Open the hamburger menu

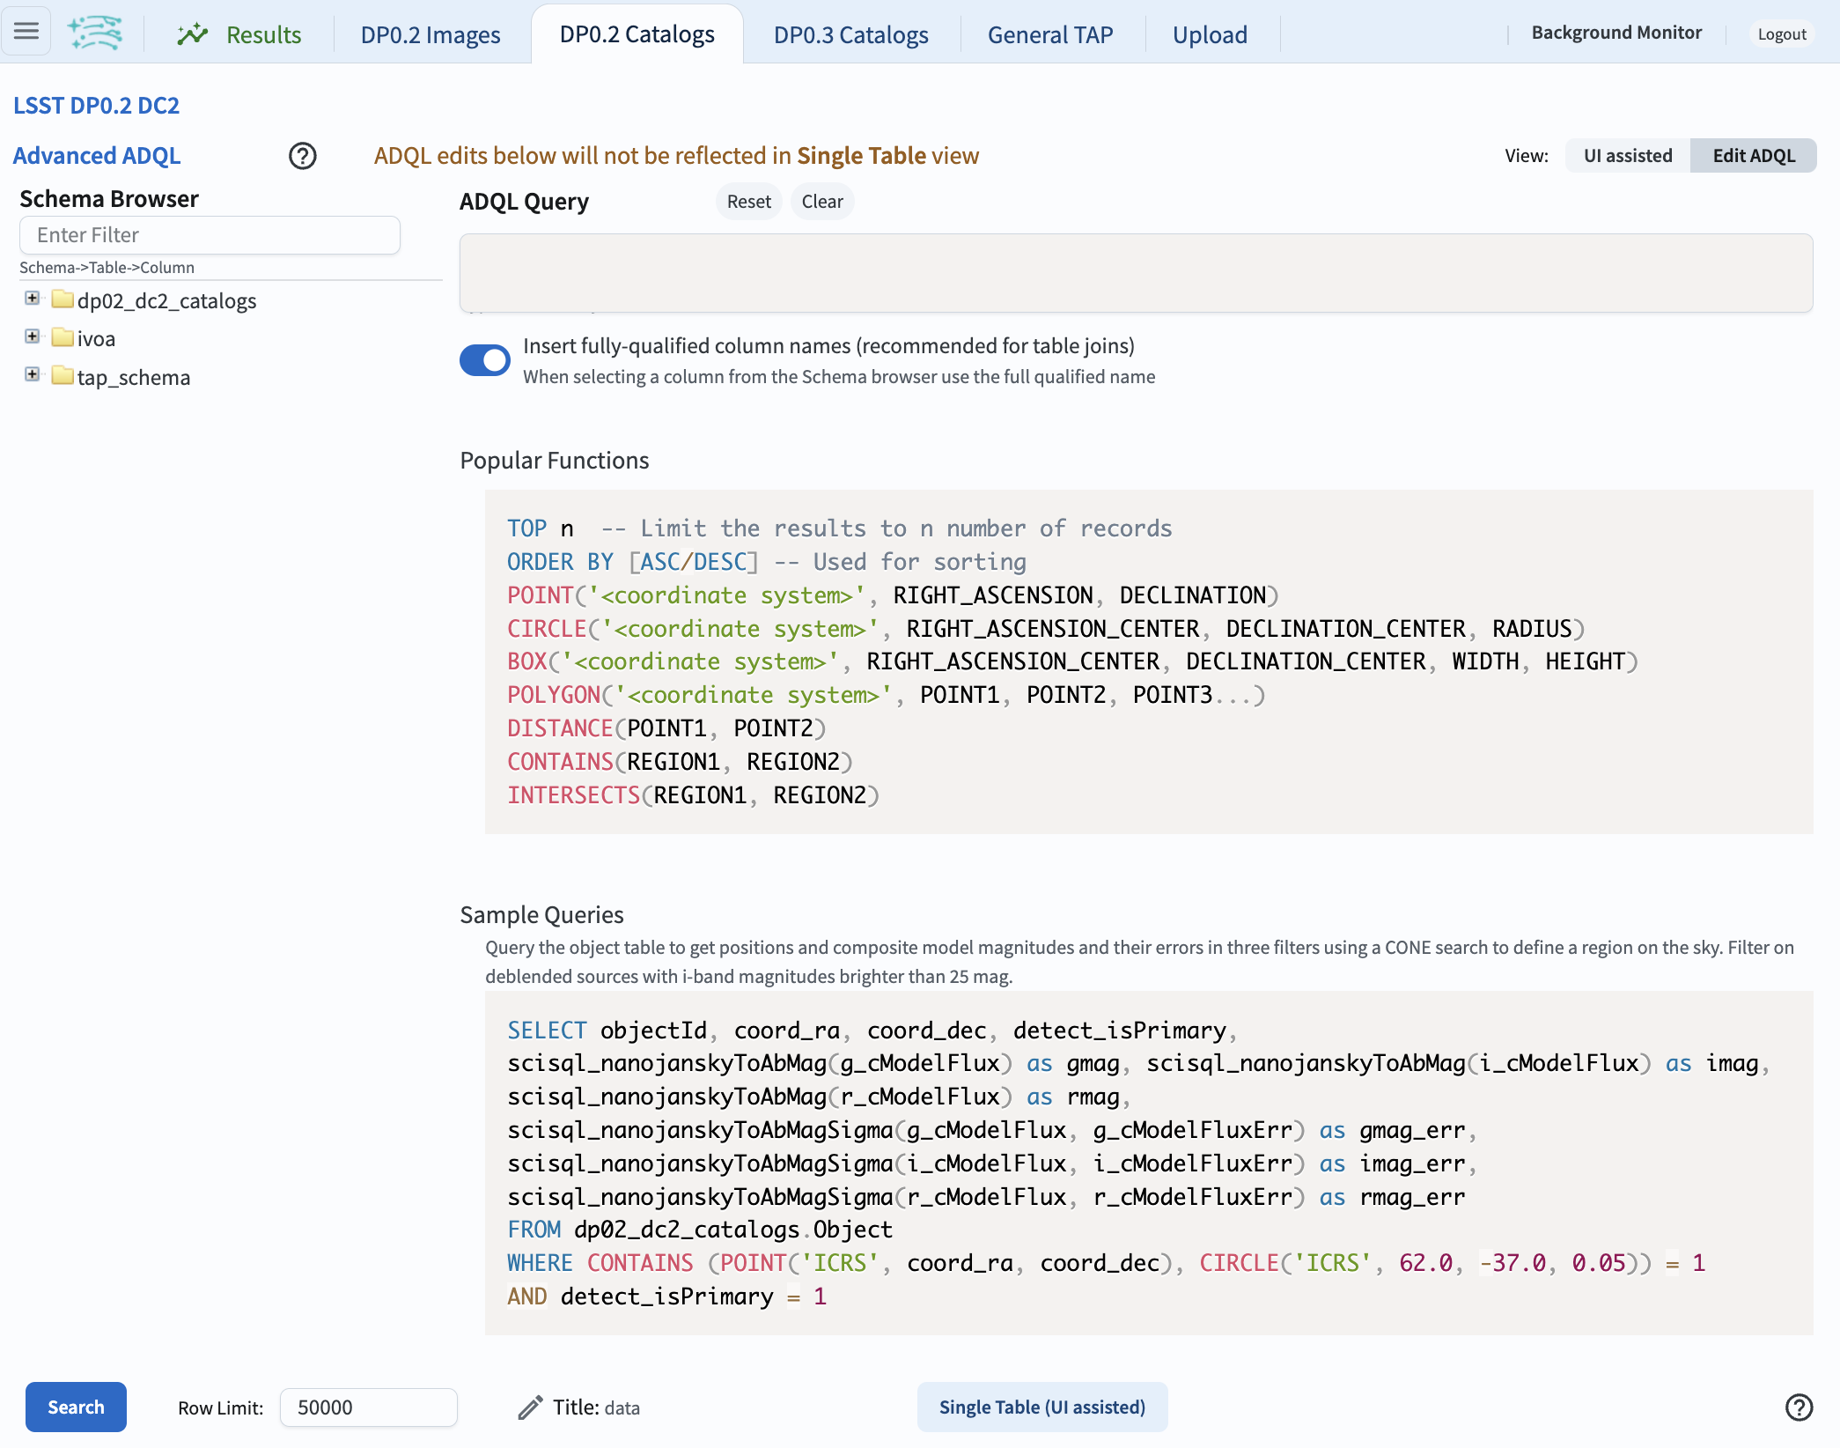26,32
